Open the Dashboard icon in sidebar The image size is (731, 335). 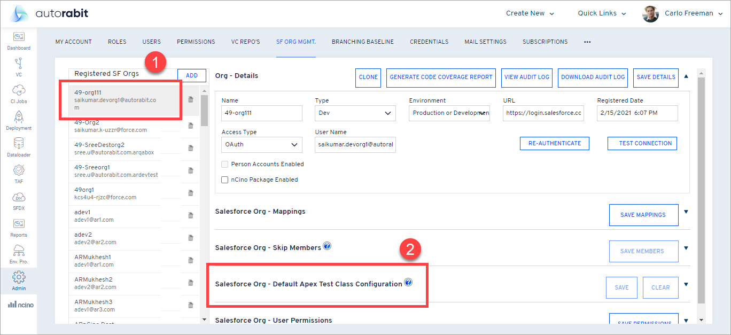click(x=19, y=37)
